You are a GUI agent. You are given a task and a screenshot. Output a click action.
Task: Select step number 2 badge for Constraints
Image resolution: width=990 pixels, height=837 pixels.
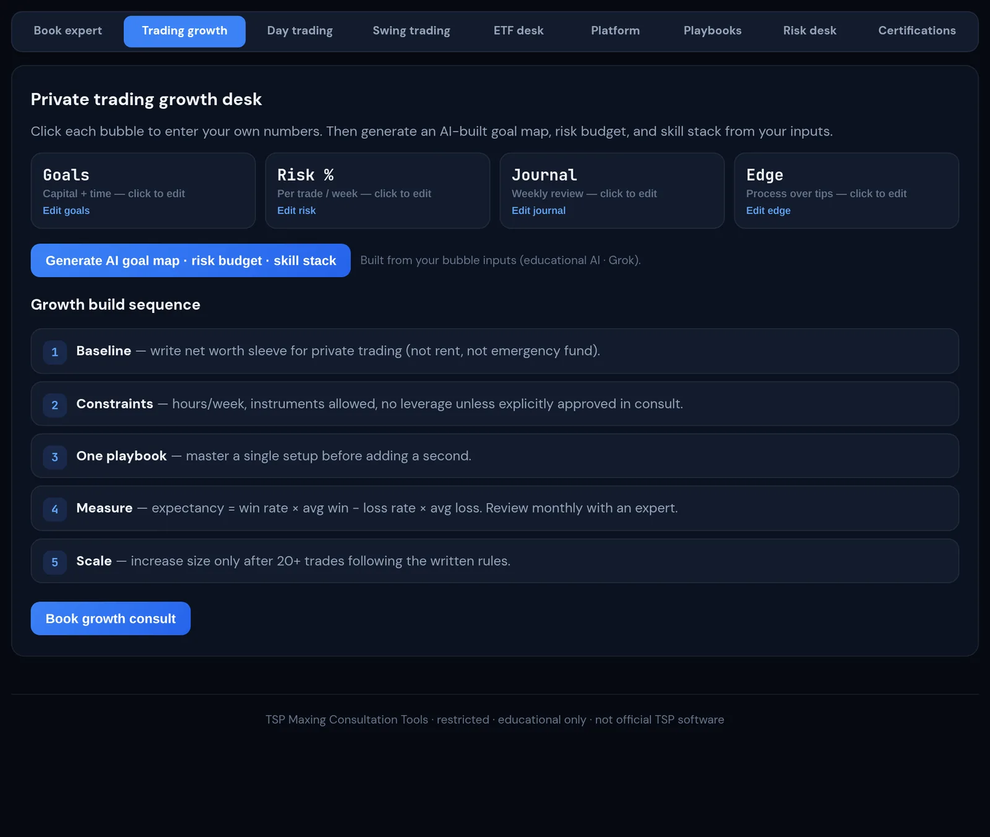click(55, 405)
